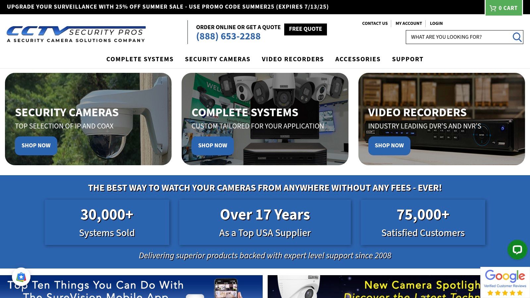The width and height of the screenshot is (530, 298).
Task: Open the Security Cameras menu
Action: click(218, 59)
